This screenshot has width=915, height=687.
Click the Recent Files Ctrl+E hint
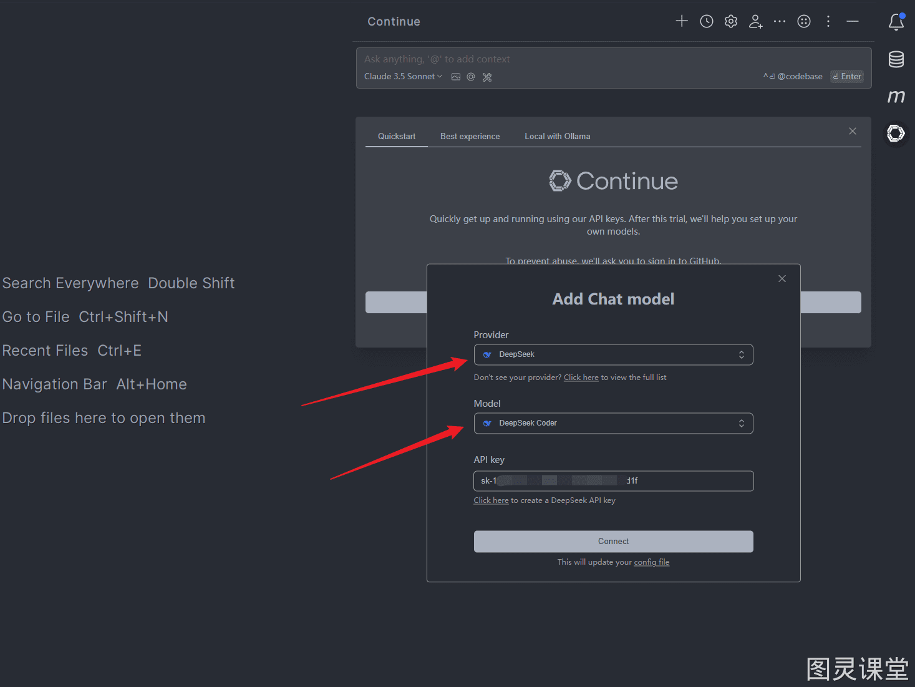(72, 351)
